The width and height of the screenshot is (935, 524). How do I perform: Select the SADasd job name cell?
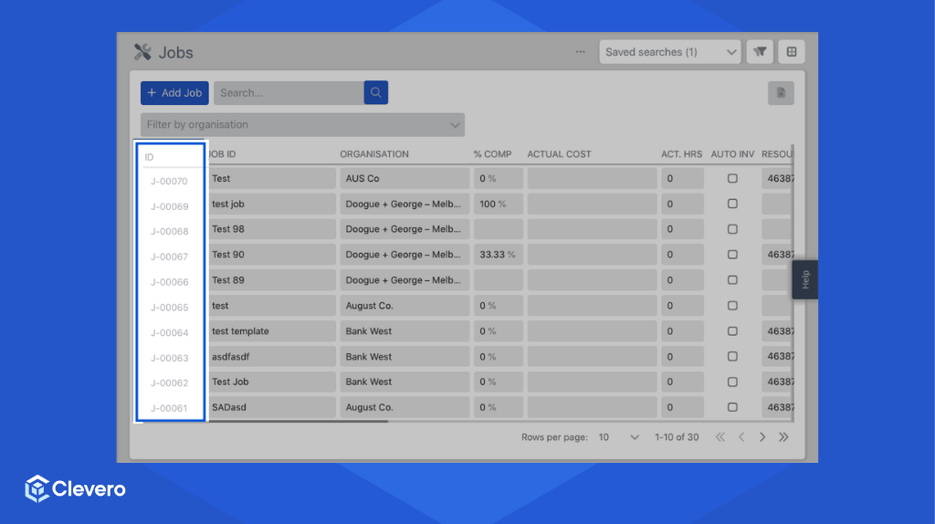[x=272, y=407]
